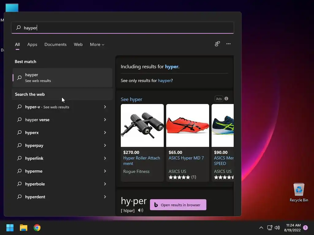The width and height of the screenshot is (314, 235).
Task: Open the three-dots more options menu
Action: [x=228, y=44]
